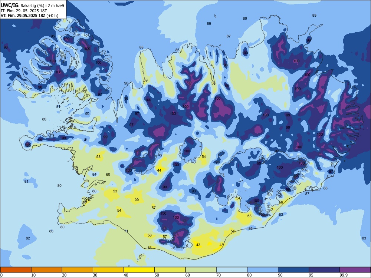
Task: Click the orange 10–20 legend swatch
Action: click(x=47, y=270)
